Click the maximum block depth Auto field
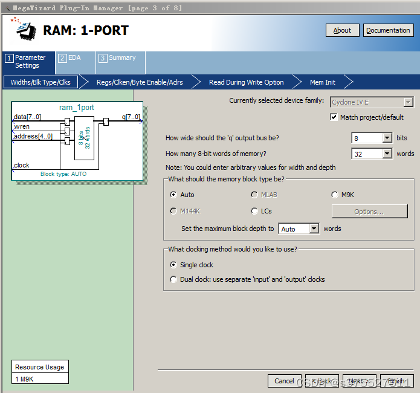The width and height of the screenshot is (420, 393). coord(294,229)
